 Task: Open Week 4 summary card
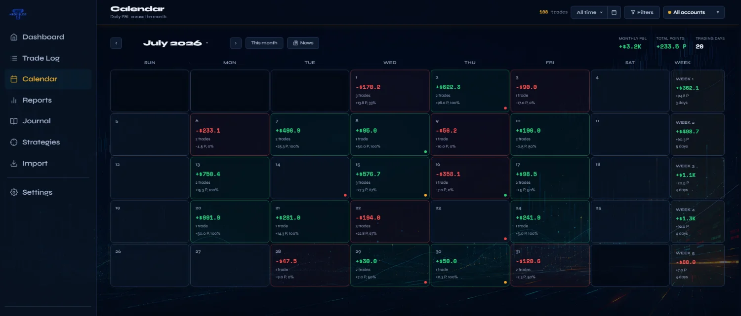click(698, 221)
